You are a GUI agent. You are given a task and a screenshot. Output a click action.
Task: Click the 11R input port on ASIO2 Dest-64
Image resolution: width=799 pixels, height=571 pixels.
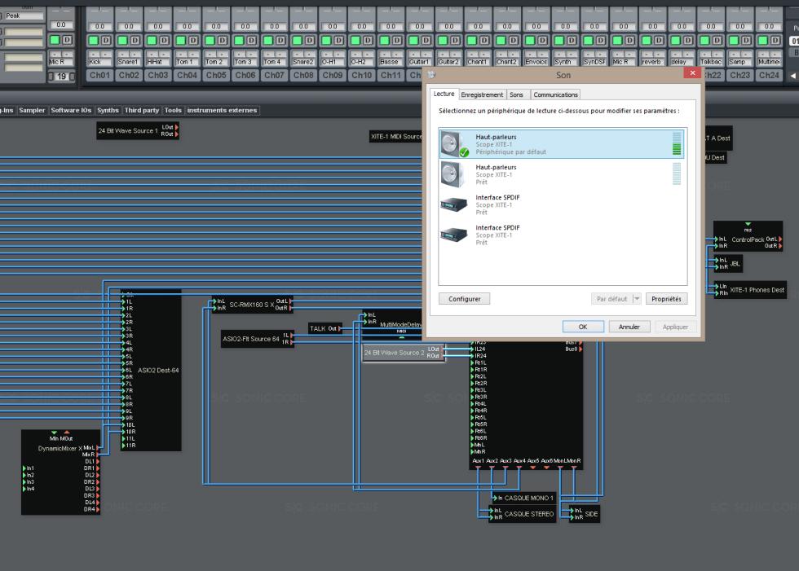(x=123, y=446)
